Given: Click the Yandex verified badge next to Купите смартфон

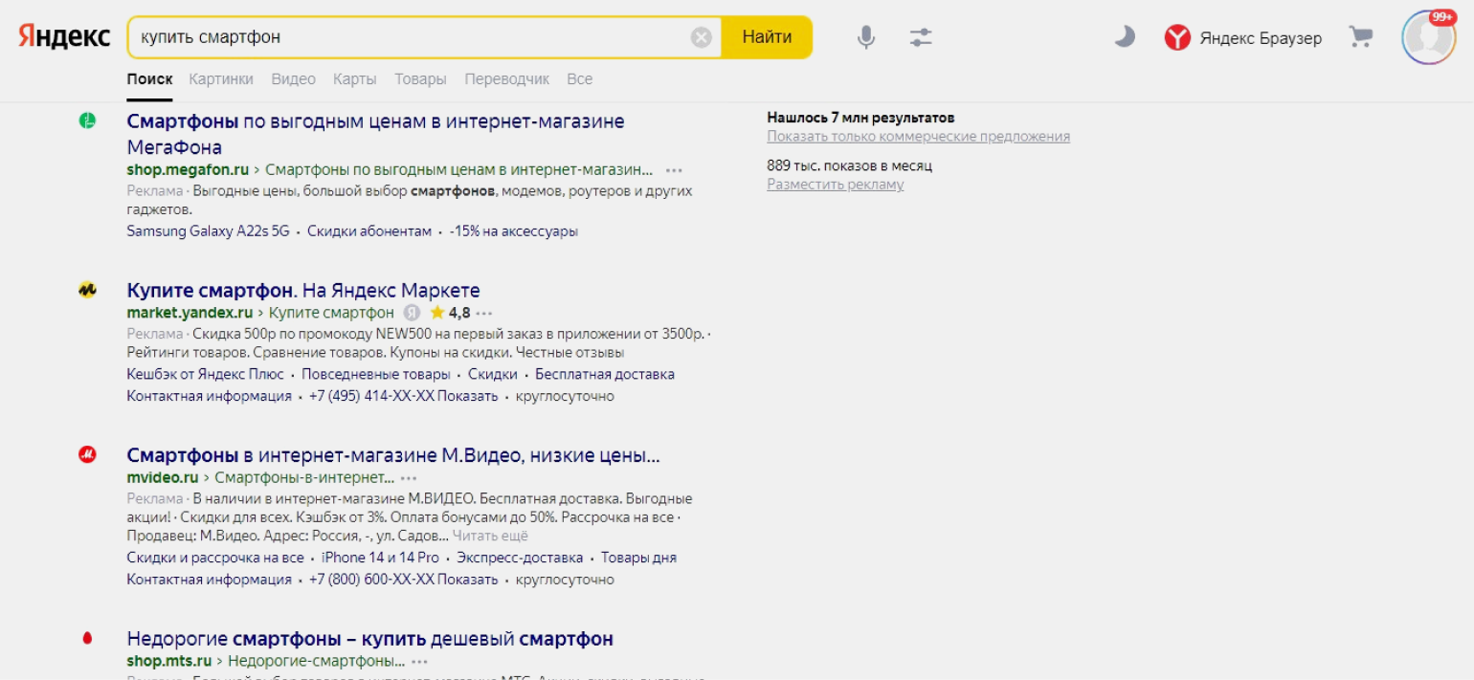Looking at the screenshot, I should (x=412, y=313).
